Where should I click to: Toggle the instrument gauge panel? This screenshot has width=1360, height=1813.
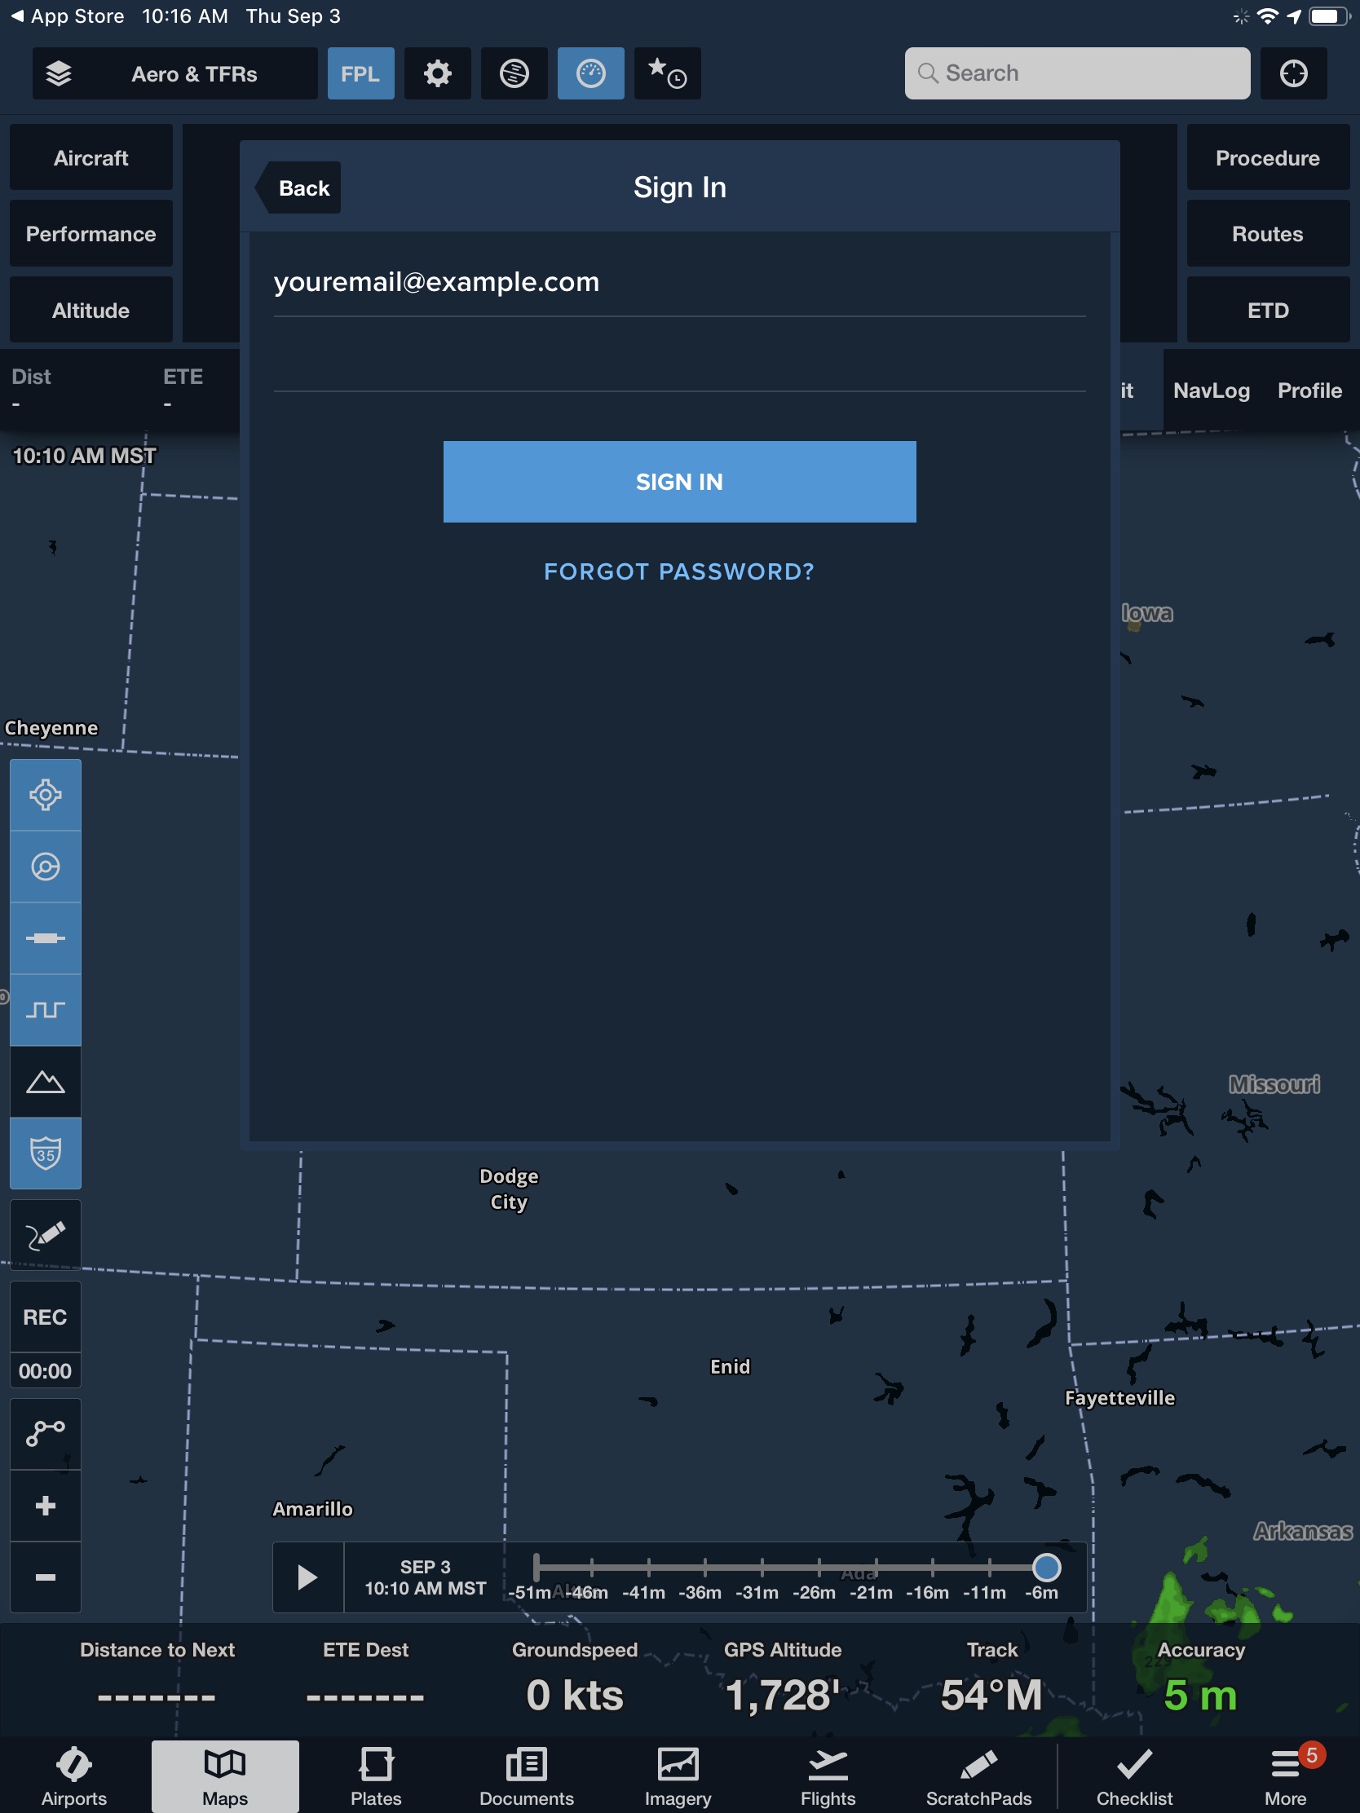tap(590, 73)
